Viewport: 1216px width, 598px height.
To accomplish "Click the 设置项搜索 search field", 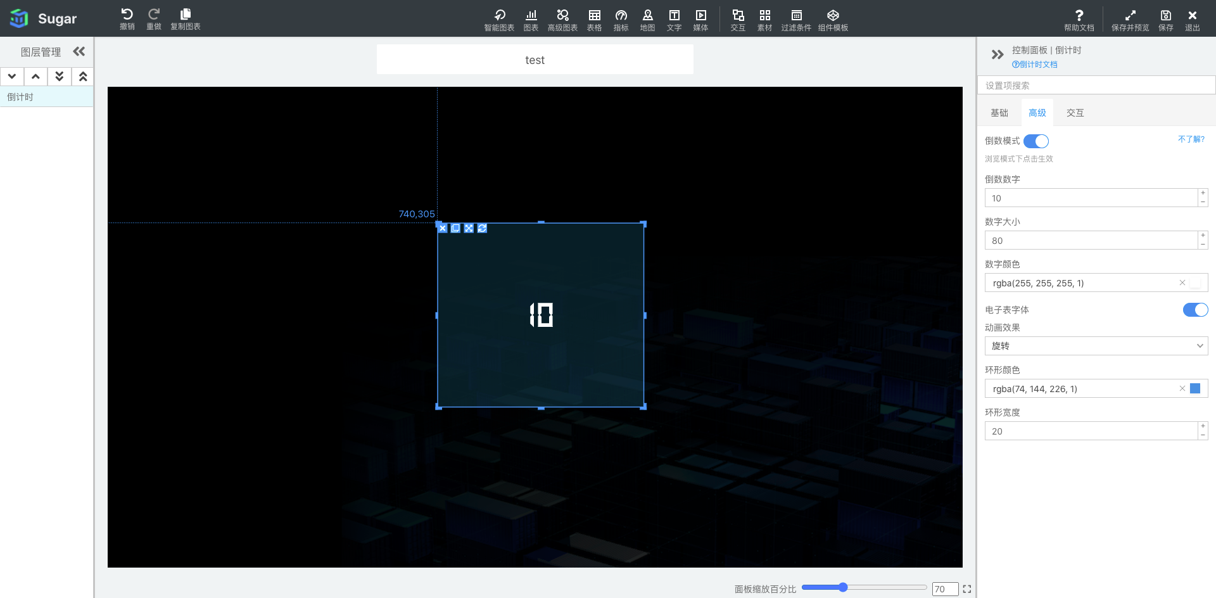I will [1097, 86].
